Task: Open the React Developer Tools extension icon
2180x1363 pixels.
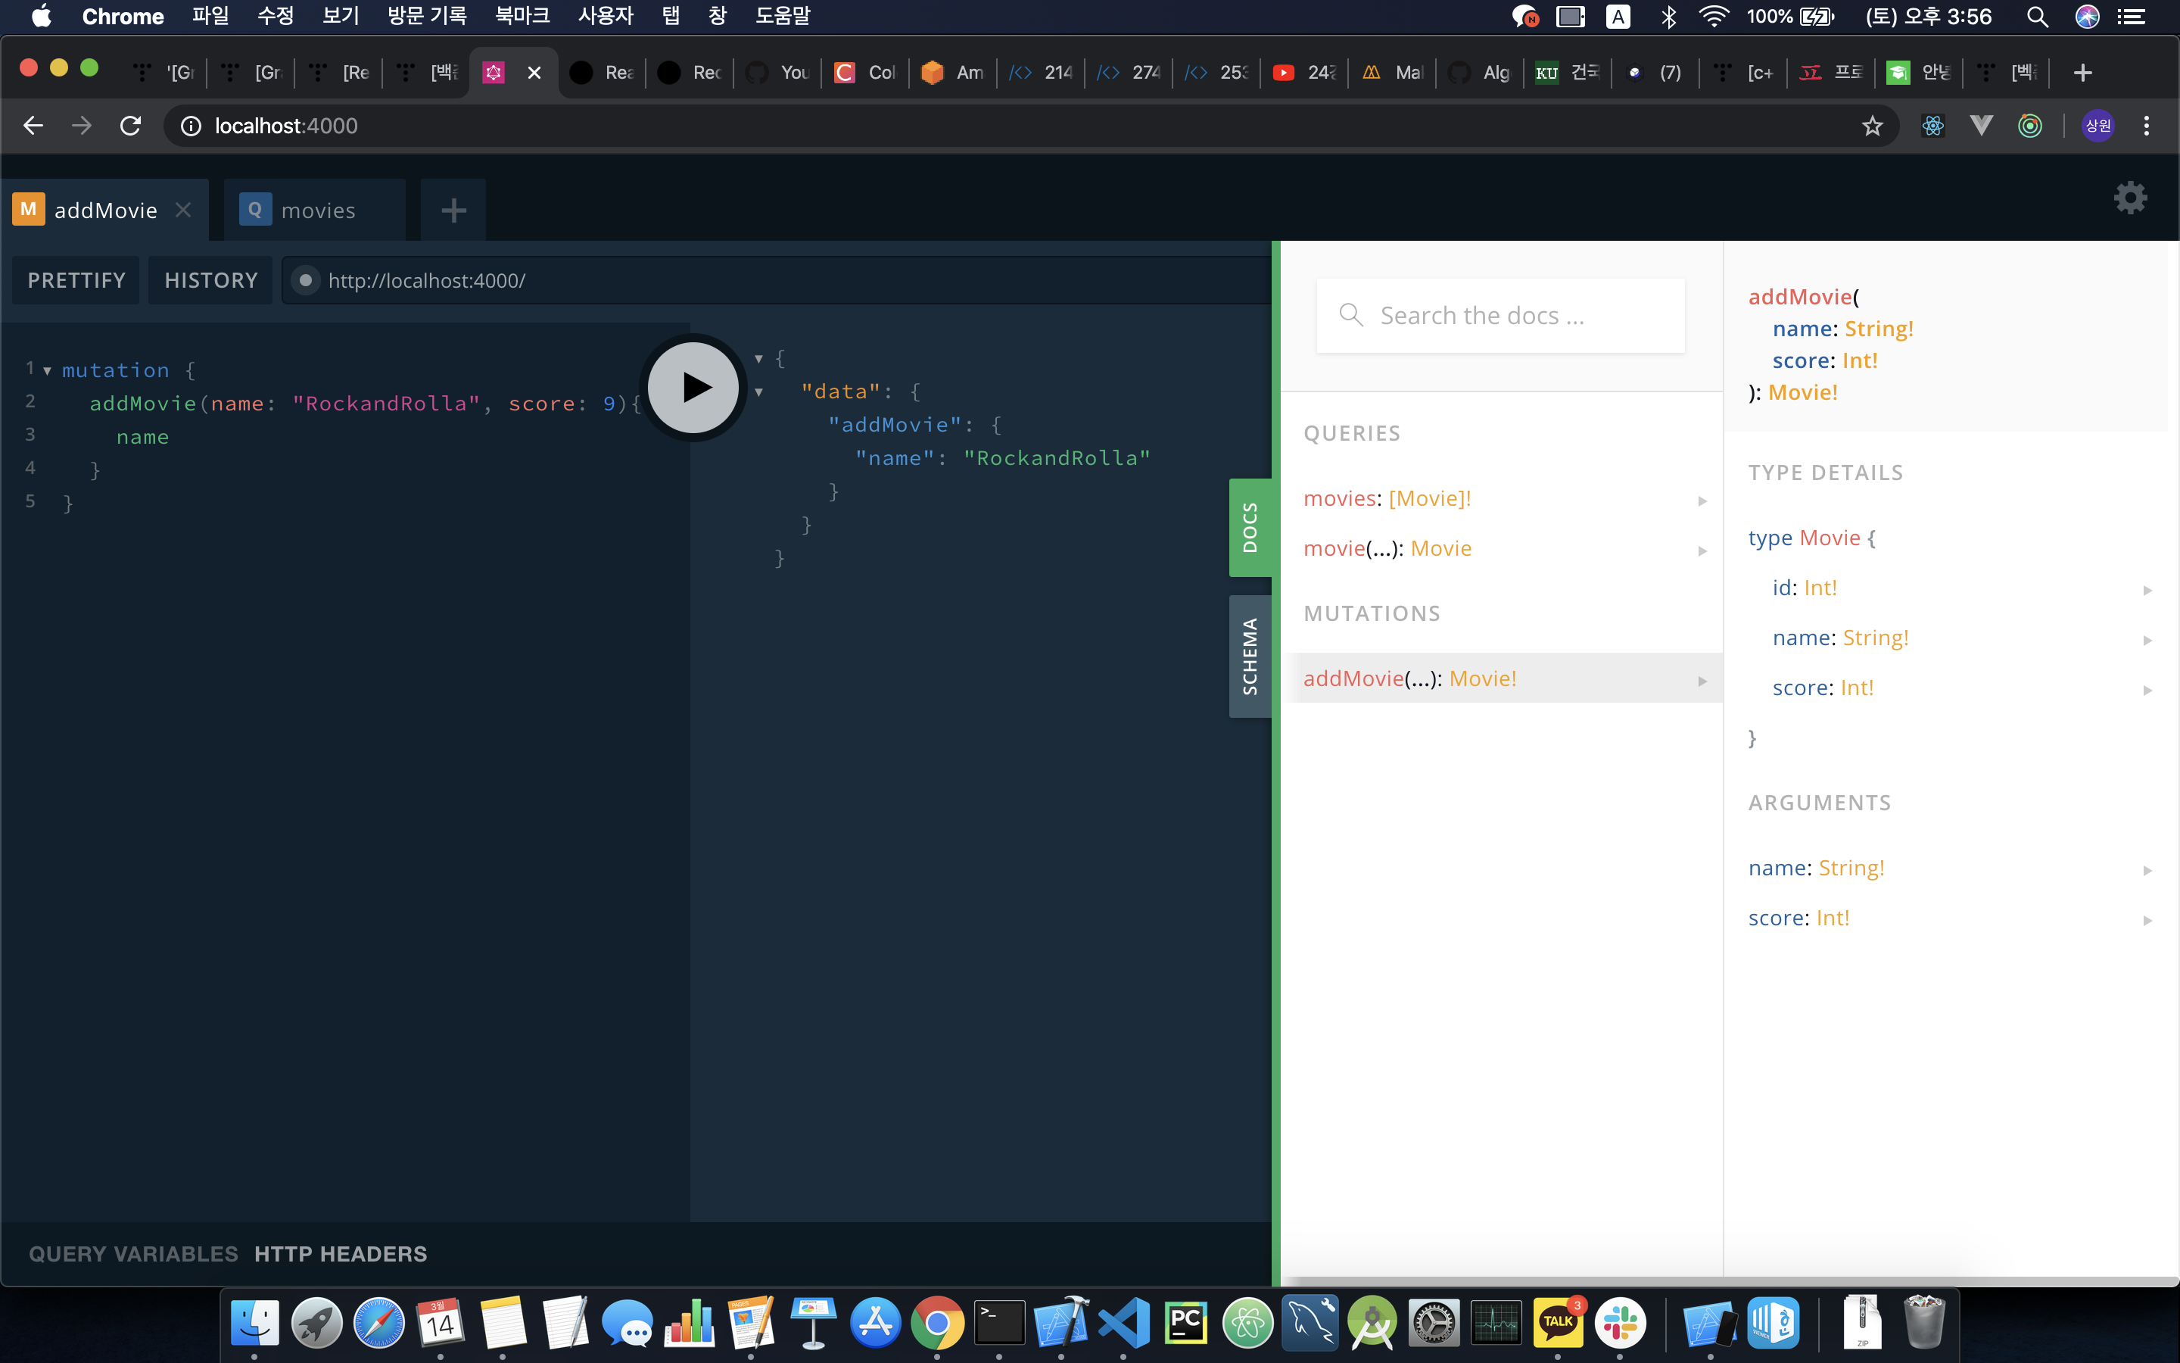Action: (1932, 126)
